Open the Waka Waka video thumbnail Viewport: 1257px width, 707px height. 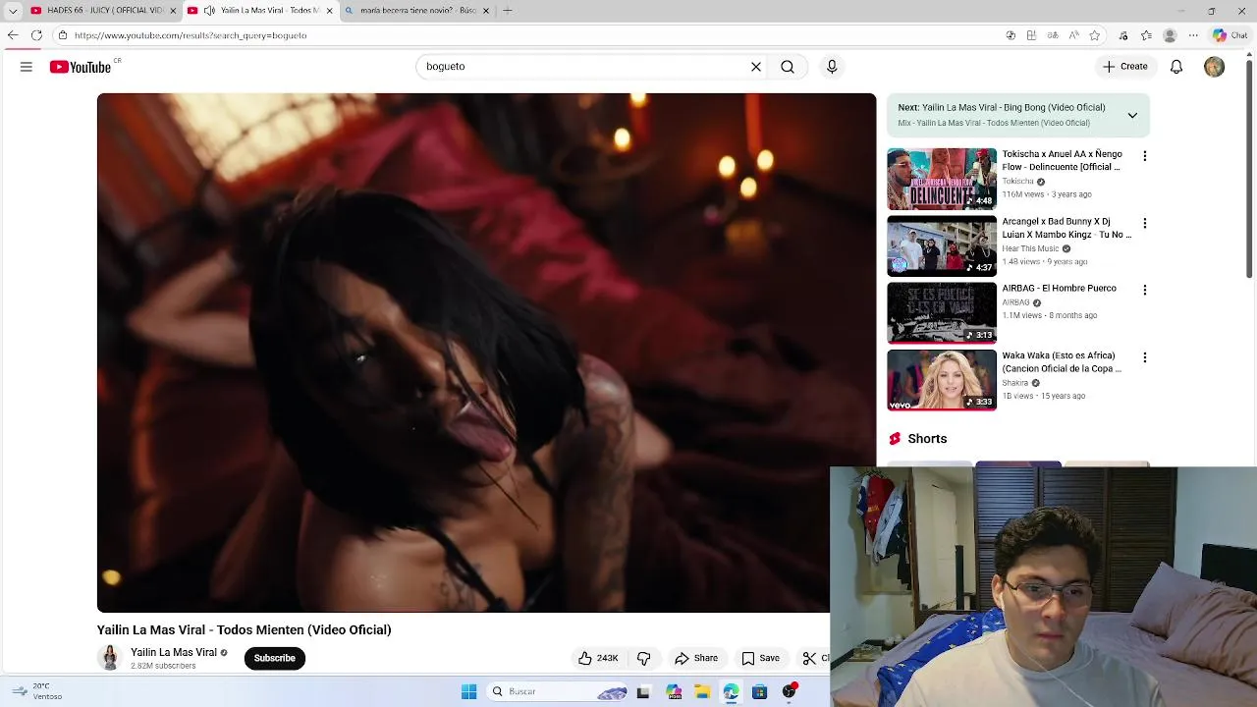942,380
